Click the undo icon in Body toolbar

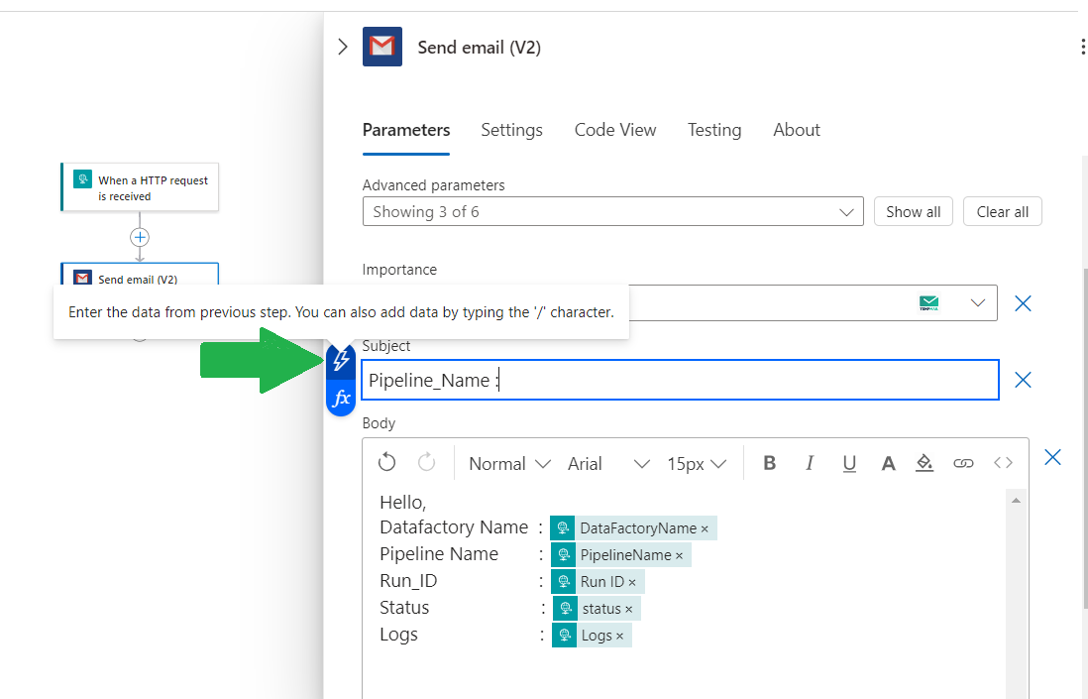387,463
